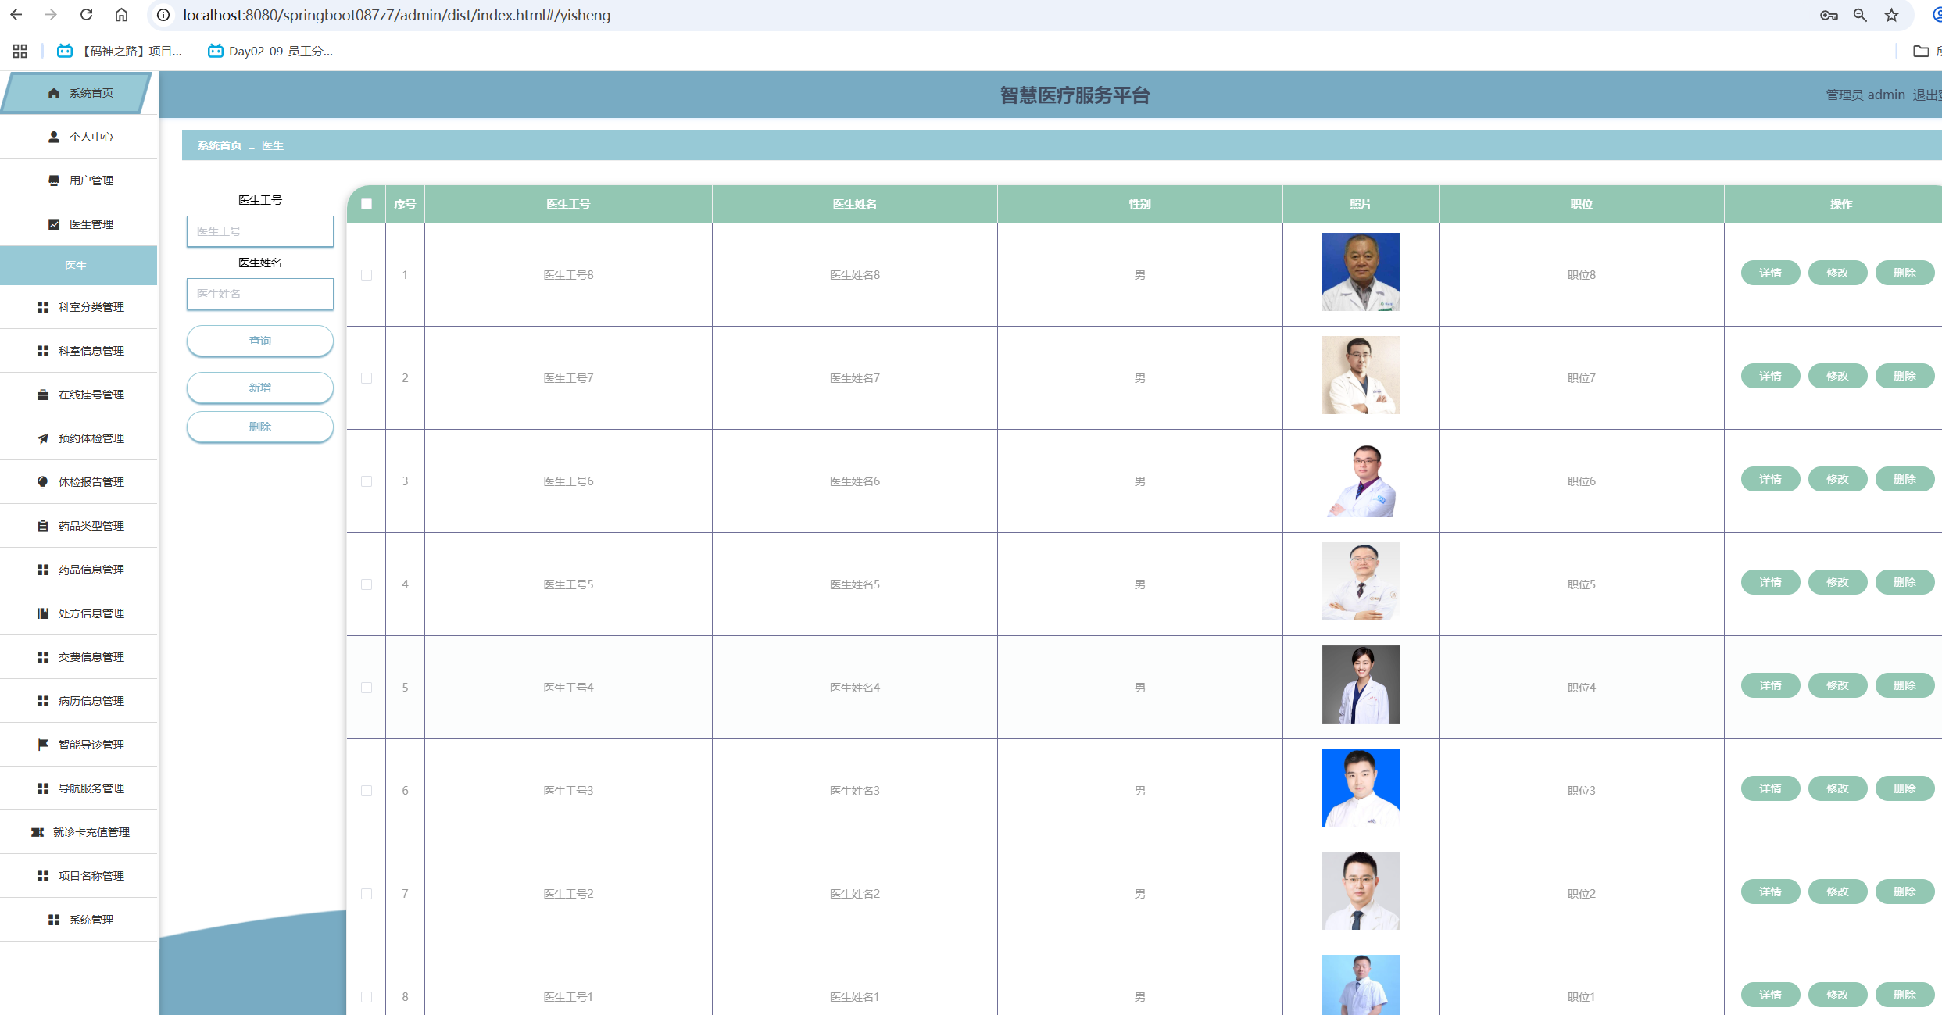Open the bookmarks folder icon
Viewport: 1942px width, 1015px height.
(x=1921, y=51)
